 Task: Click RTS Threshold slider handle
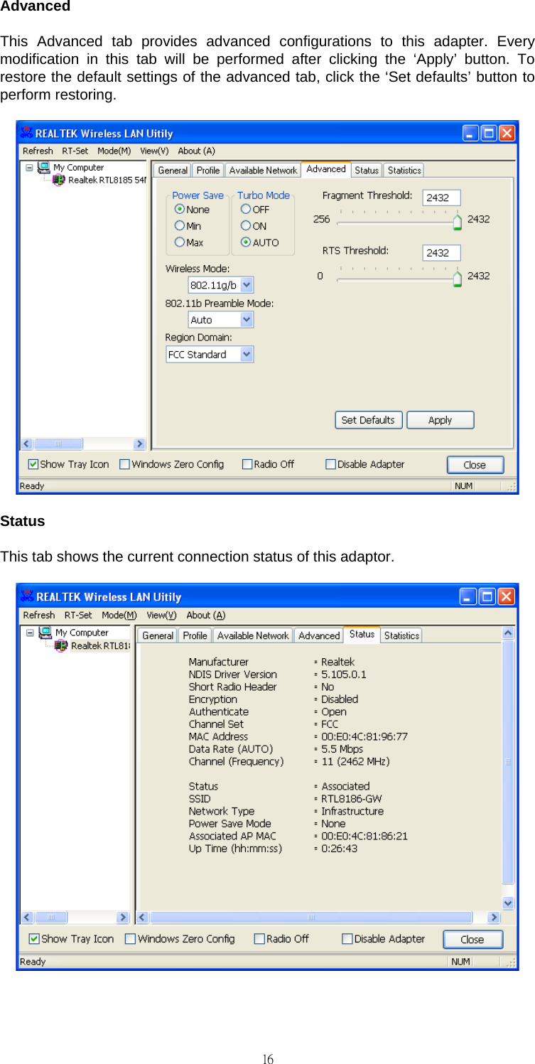pyautogui.click(x=457, y=278)
